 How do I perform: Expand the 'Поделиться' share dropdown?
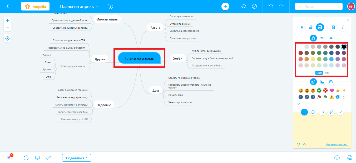(77, 158)
